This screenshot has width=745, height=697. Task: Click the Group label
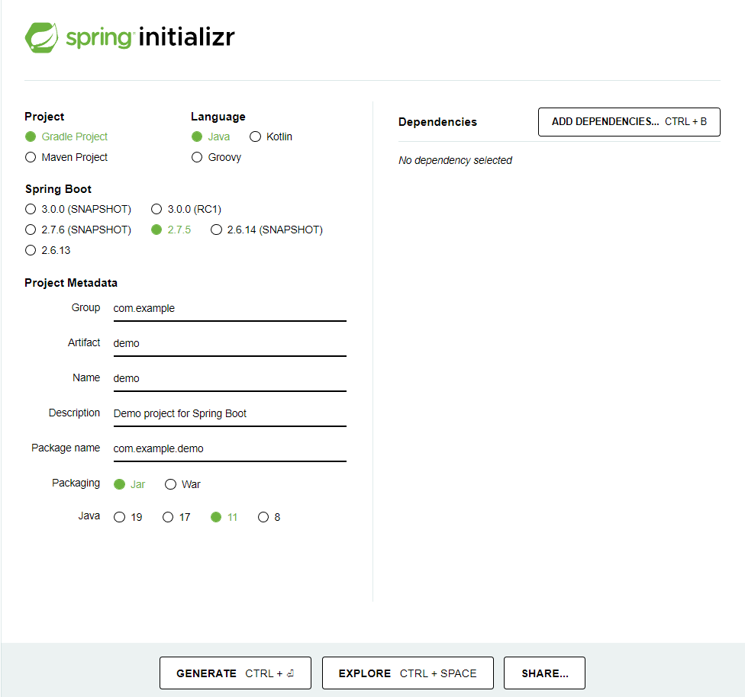pos(85,307)
